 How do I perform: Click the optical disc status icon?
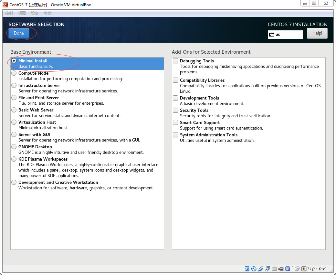click(x=254, y=269)
